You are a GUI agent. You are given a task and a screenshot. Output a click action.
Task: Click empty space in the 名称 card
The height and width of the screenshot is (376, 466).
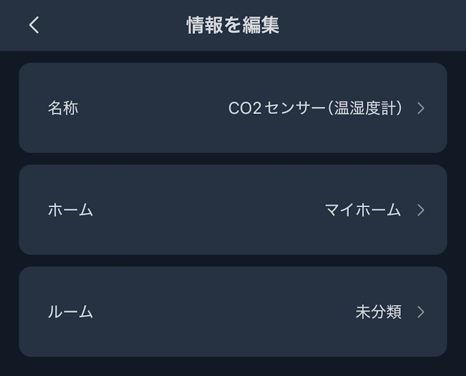point(149,108)
